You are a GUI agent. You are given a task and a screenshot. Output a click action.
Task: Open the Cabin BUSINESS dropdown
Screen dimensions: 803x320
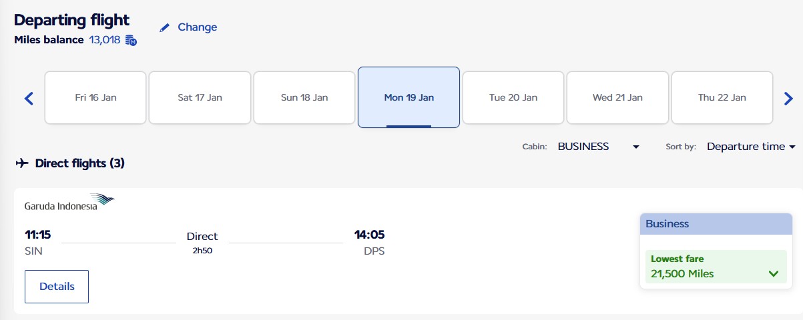pyautogui.click(x=598, y=147)
